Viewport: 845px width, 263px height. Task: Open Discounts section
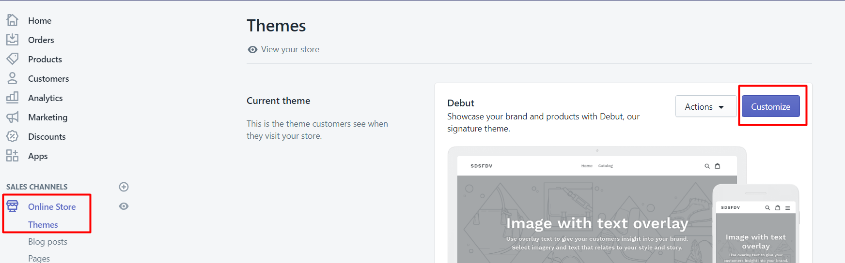coord(47,136)
